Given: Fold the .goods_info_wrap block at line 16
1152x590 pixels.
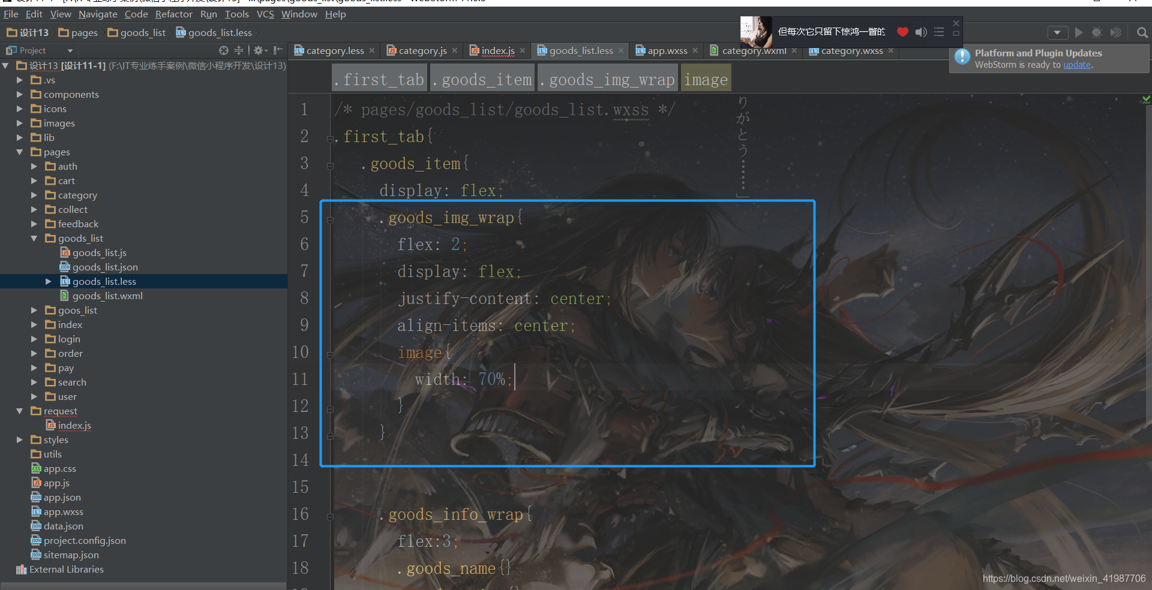Looking at the screenshot, I should coord(330,517).
